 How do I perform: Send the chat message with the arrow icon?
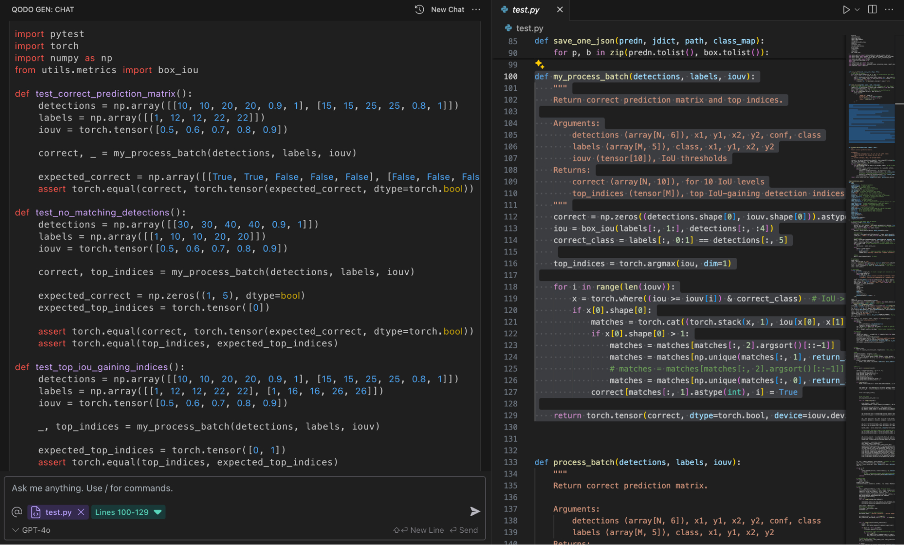[475, 512]
